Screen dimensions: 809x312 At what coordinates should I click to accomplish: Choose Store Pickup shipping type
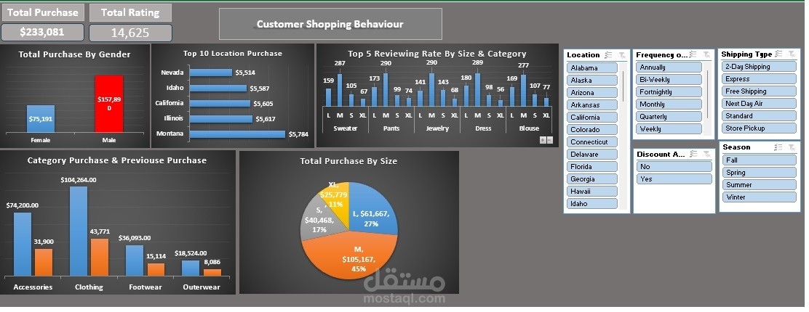coord(759,128)
